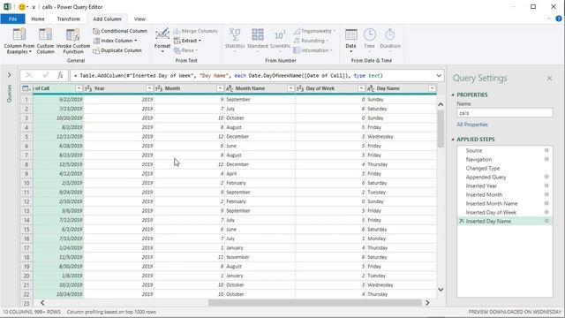Select the Inserted Month Name step
Image resolution: width=565 pixels, height=318 pixels.
click(492, 203)
